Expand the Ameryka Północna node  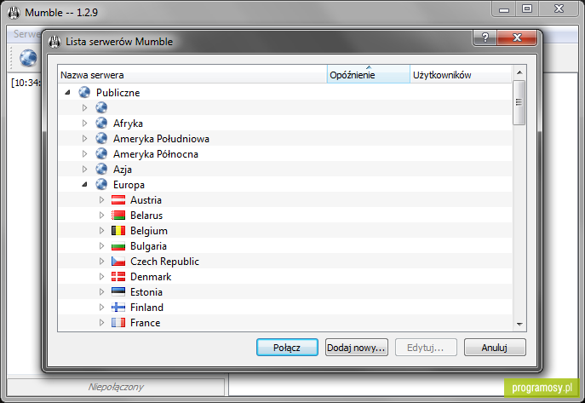pos(84,153)
